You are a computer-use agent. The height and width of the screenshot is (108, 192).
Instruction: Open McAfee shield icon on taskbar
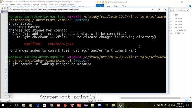[72, 105]
